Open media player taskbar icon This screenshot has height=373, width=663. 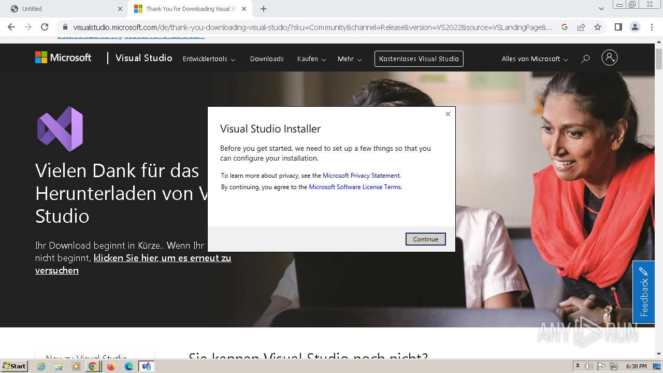tap(76, 366)
